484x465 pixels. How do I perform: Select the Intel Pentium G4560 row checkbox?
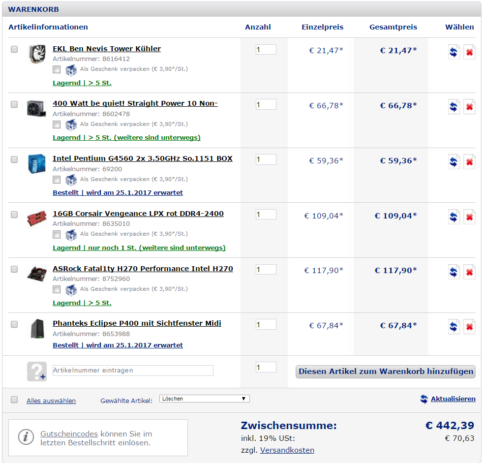click(x=14, y=159)
